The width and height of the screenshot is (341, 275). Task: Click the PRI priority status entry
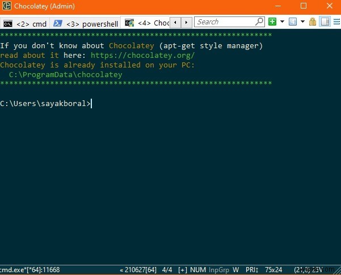tap(252, 270)
